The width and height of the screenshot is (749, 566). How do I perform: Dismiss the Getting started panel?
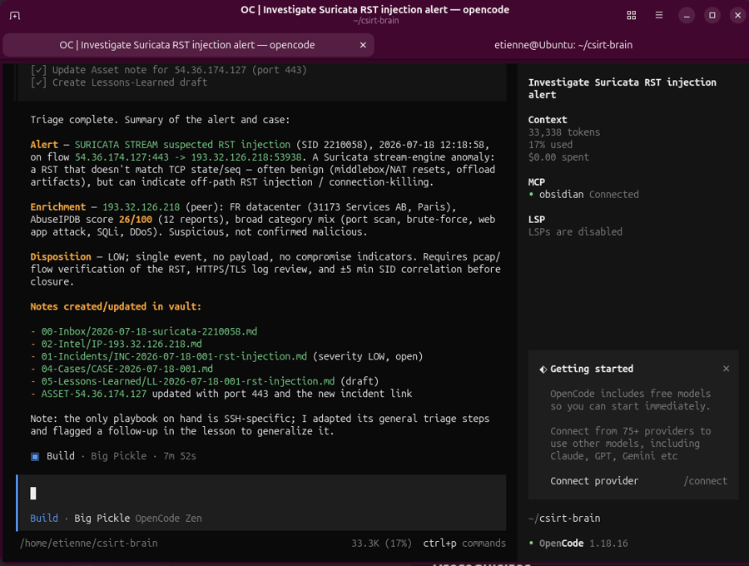tap(726, 369)
